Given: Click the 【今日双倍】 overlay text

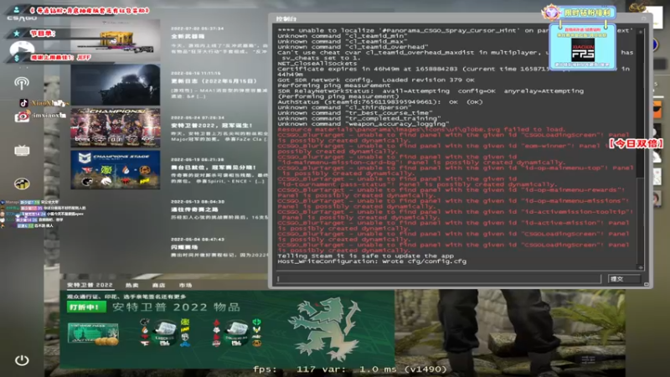Looking at the screenshot, I should click(636, 143).
